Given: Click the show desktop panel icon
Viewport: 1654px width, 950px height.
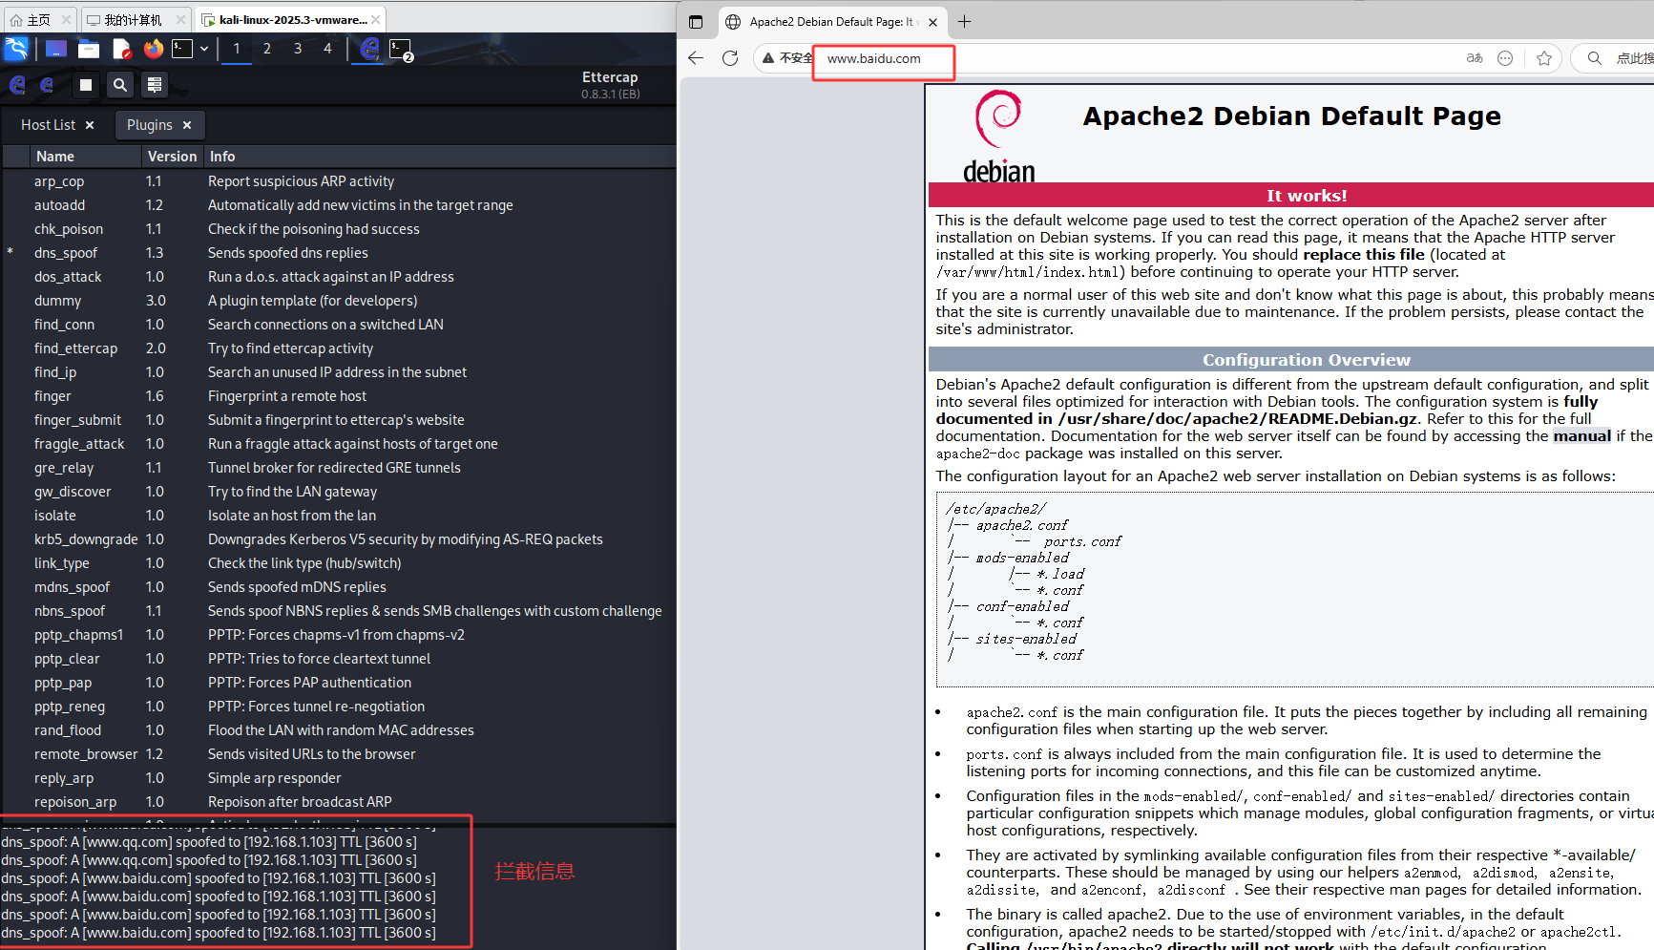Looking at the screenshot, I should click(56, 49).
